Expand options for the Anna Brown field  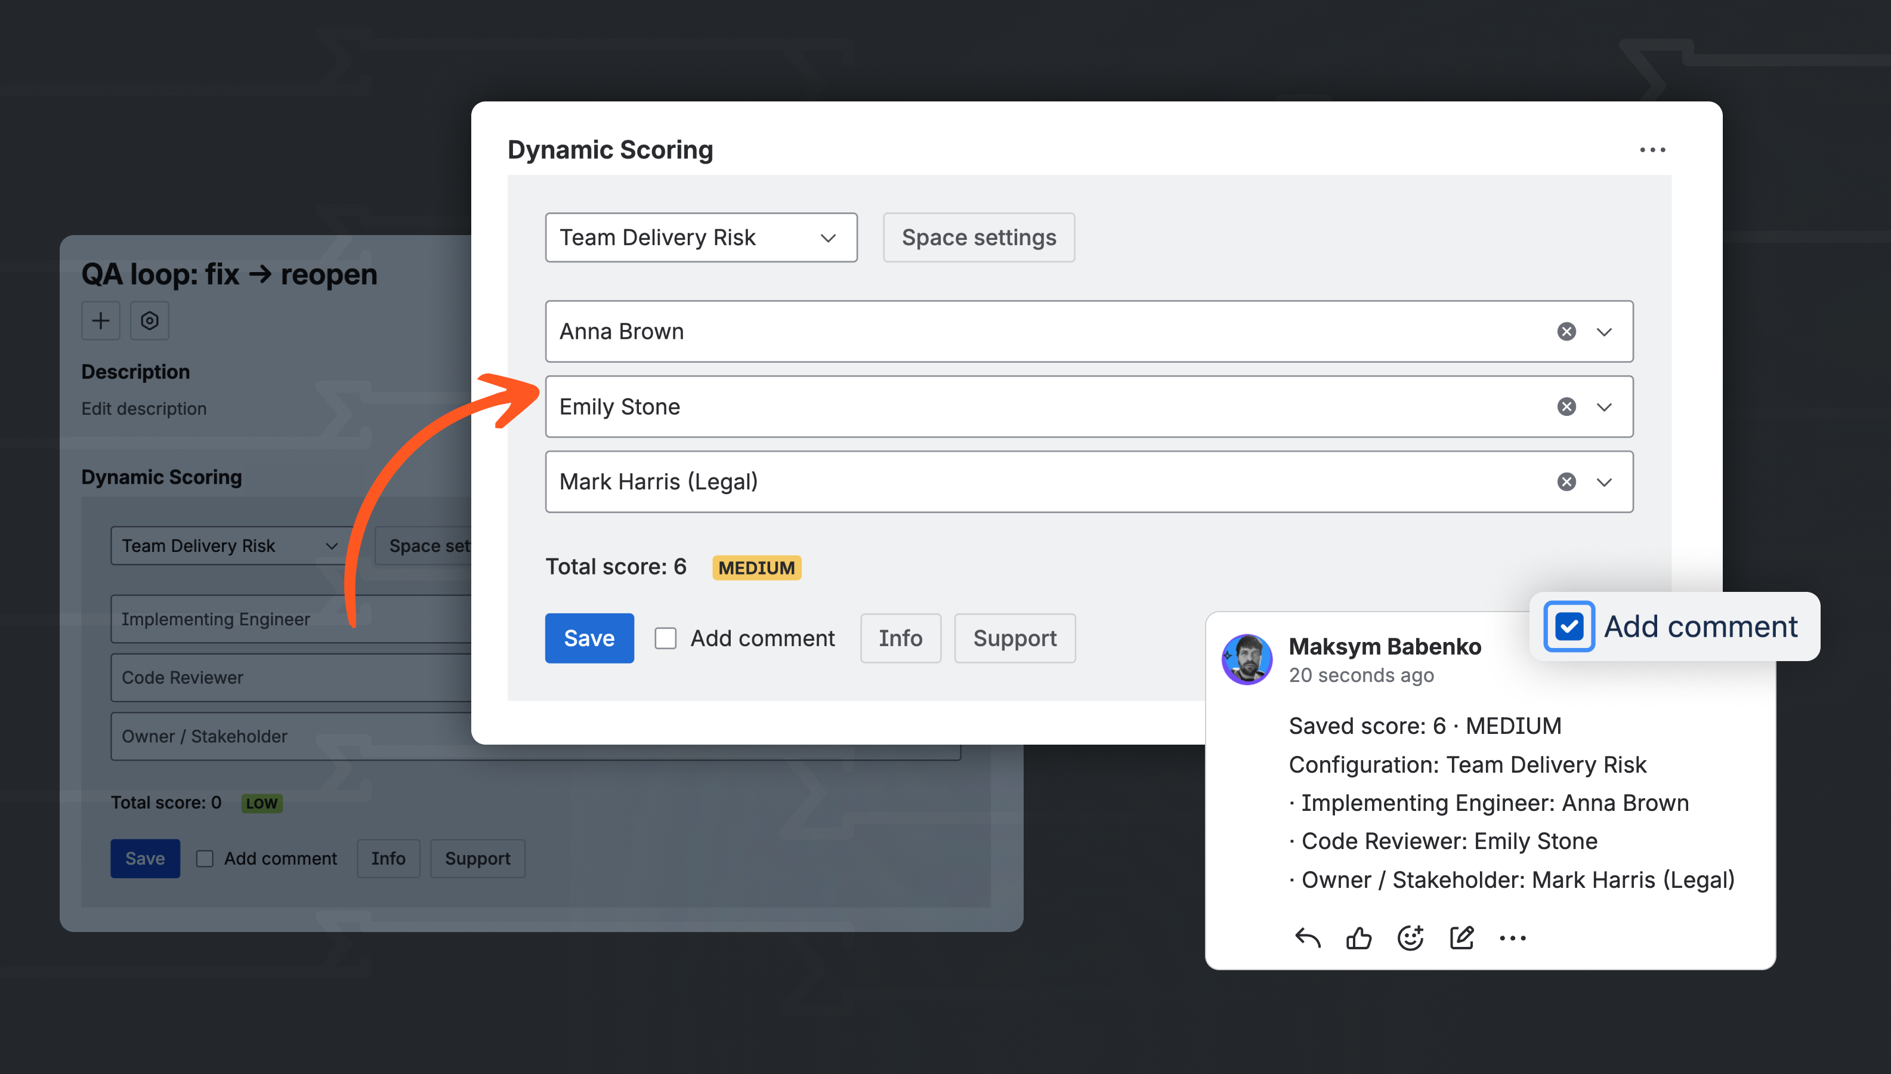[1605, 331]
